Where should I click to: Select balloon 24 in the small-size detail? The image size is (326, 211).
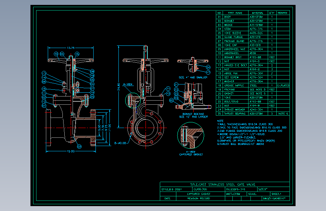208,67
